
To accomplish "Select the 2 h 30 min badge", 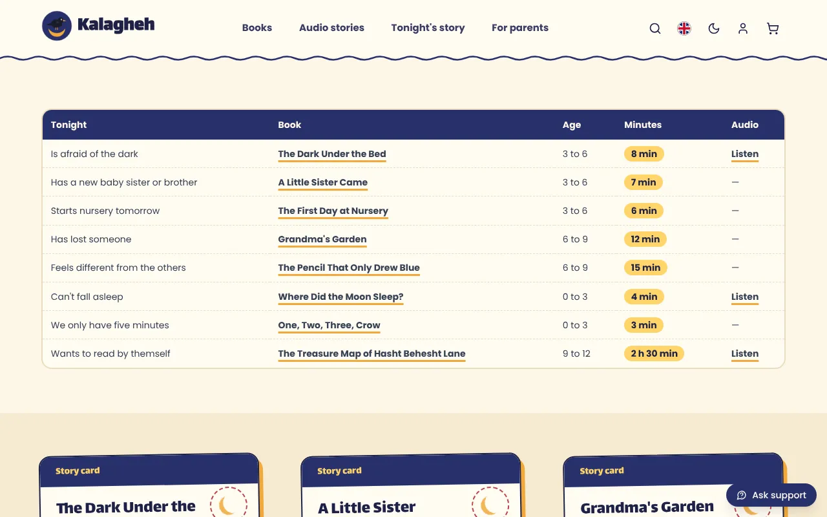I will point(654,353).
